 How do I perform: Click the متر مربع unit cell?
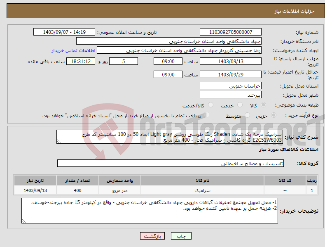(120, 190)
